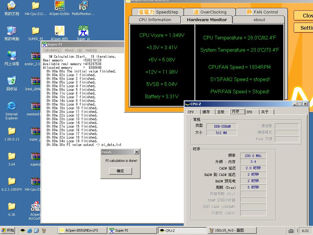The image size is (313, 235).
Task: Open the 我的电脑 desktop icon
Action: point(12,33)
